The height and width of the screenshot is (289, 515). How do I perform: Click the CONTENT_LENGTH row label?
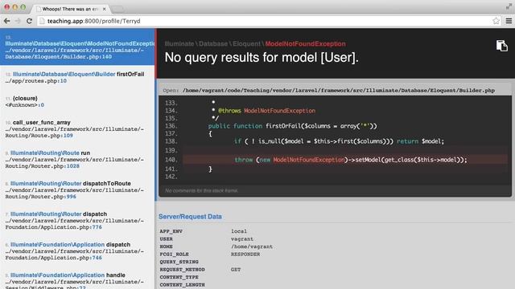coord(183,285)
